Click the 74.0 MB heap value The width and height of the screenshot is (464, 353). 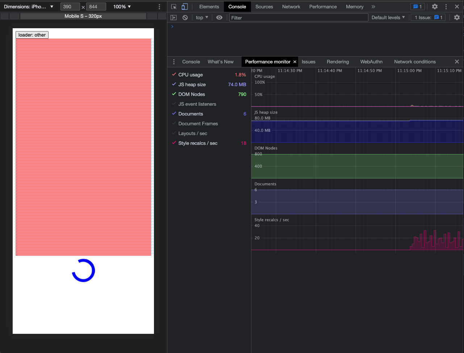point(237,84)
